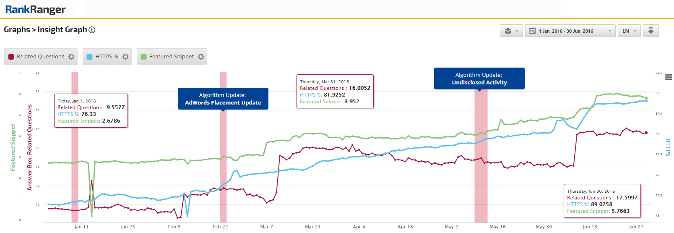Viewport: 674px width, 233px height.
Task: Click Graphs in the breadcrumb
Action: tap(17, 30)
